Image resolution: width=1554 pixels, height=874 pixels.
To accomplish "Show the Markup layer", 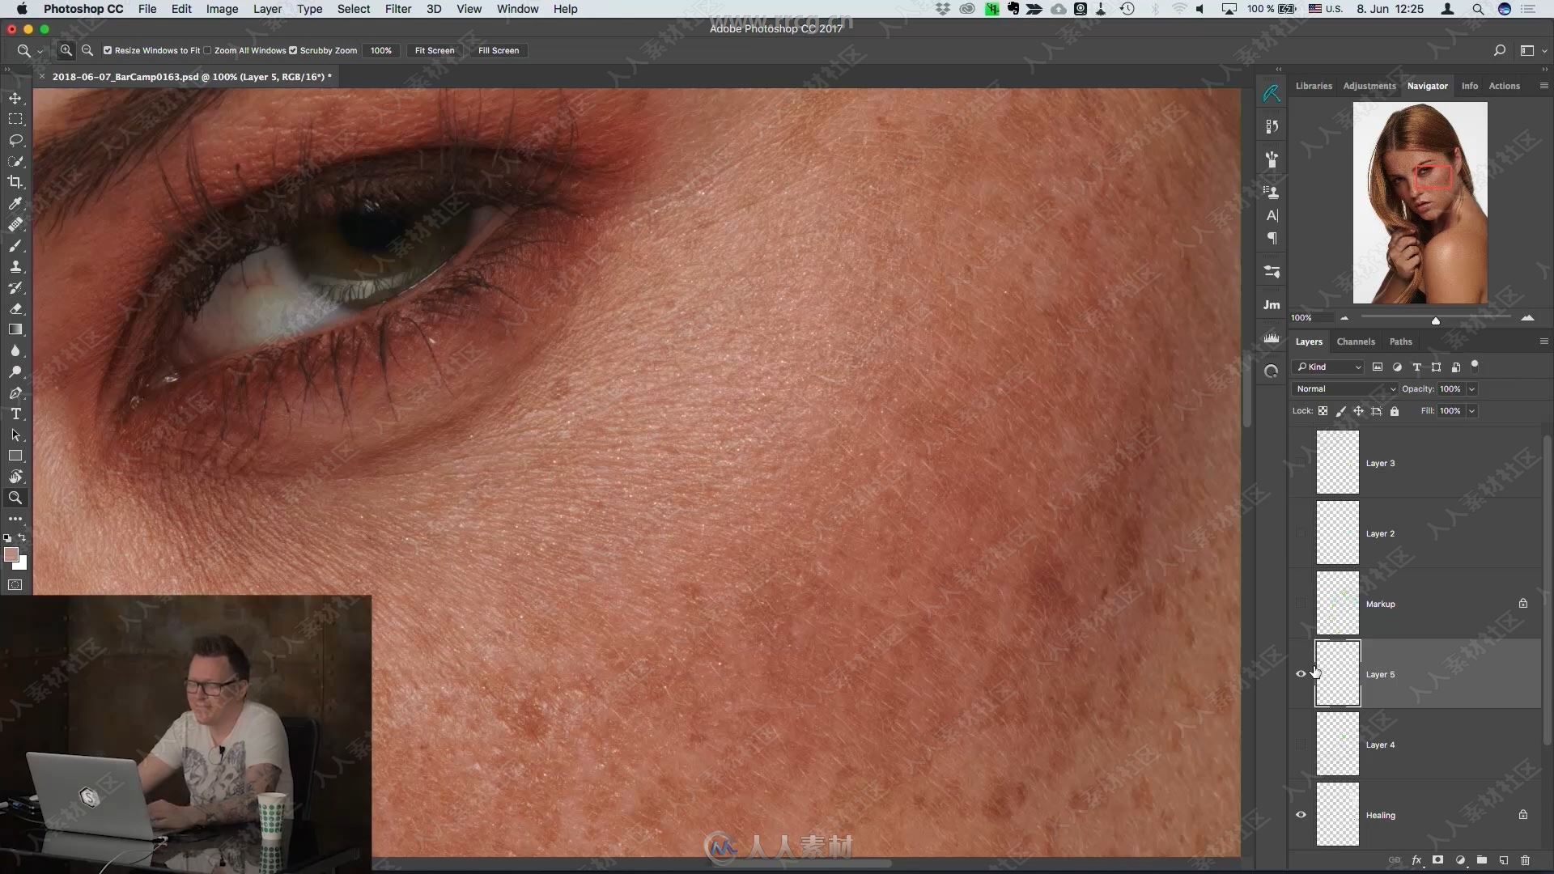I will tap(1301, 604).
